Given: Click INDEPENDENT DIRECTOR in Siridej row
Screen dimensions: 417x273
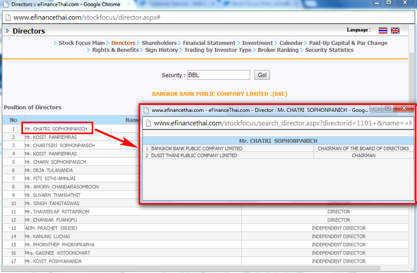Looking at the screenshot, I should coord(338,228).
